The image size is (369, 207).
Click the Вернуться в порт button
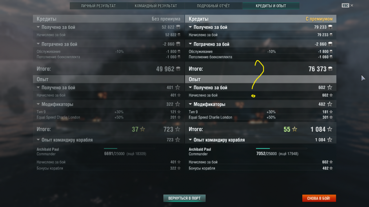[184, 198]
